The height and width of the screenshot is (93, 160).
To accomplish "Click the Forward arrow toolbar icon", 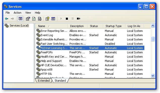I will coord(12,19).
